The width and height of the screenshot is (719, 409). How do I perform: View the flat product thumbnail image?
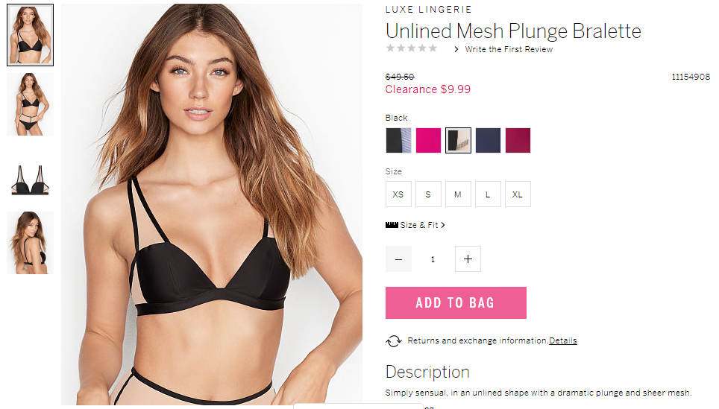31,180
